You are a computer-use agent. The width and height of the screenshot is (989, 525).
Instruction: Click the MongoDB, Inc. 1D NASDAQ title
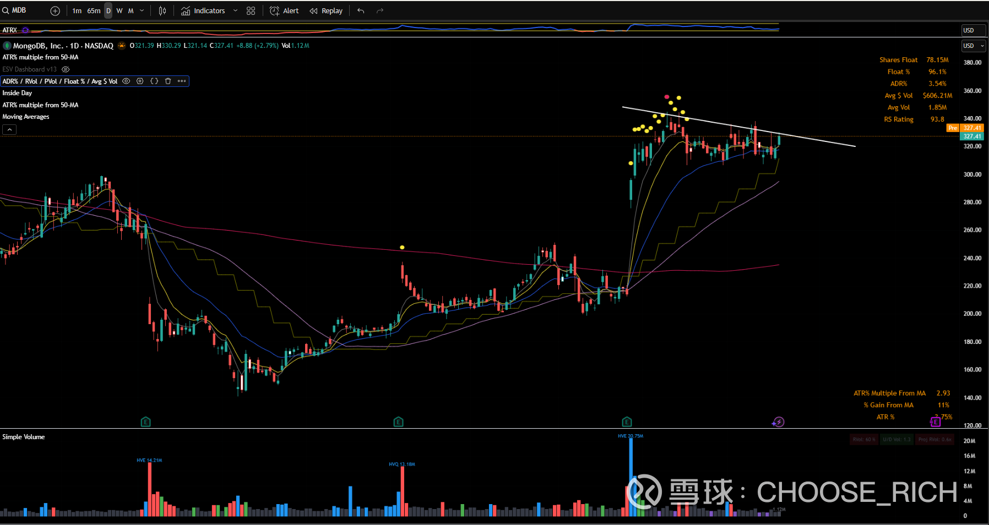click(x=63, y=46)
